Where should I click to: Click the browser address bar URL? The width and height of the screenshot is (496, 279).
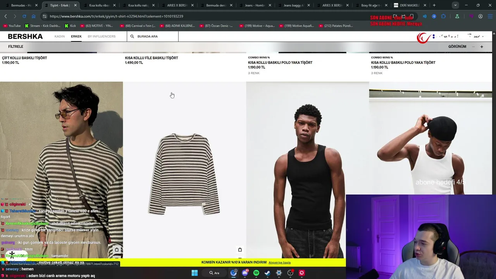click(116, 16)
